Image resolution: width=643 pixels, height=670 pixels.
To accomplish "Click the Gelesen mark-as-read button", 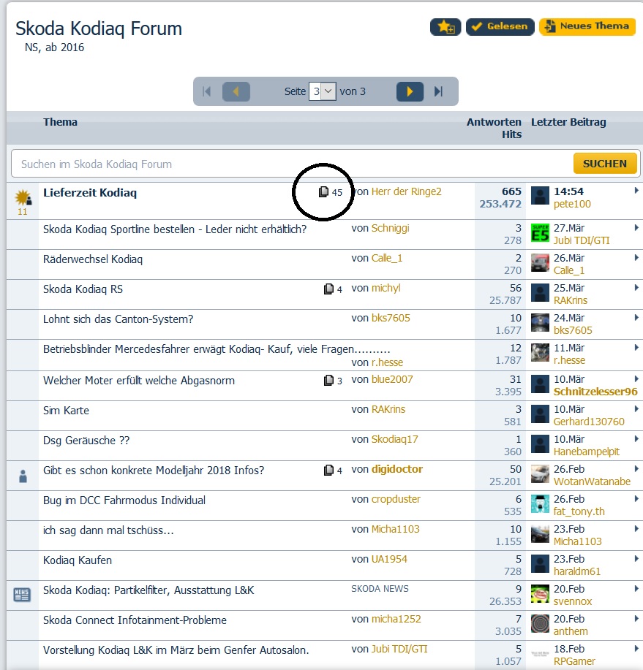I will [500, 27].
